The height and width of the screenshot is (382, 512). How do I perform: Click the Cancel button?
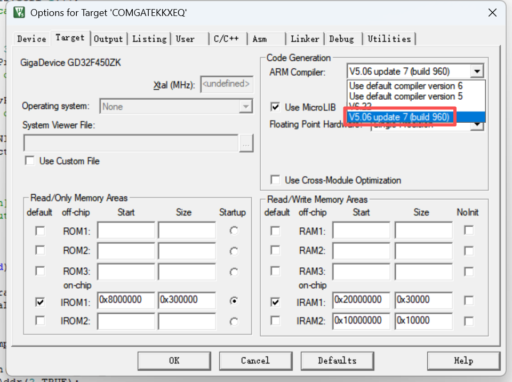[255, 361]
